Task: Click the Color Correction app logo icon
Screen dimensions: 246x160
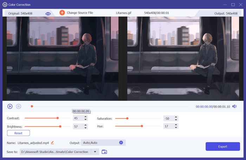Action: tap(5, 5)
